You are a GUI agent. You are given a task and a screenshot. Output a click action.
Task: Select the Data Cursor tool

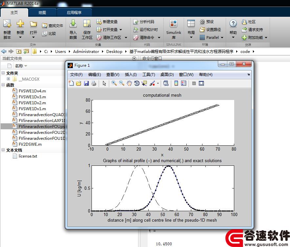[x=144, y=83]
